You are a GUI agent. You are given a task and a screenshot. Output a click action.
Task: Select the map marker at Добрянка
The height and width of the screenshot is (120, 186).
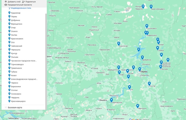142,57
